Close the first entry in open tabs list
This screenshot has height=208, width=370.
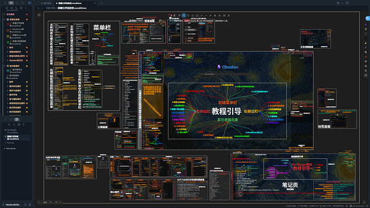click(x=5, y=130)
